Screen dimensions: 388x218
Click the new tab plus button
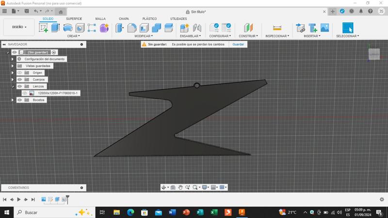(x=333, y=11)
